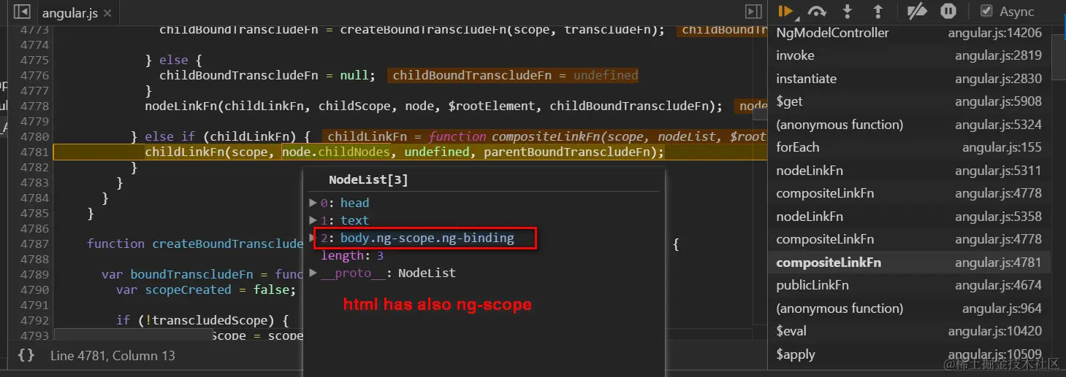Set breakpoint on line number 4781
The width and height of the screenshot is (1066, 377).
pyautogui.click(x=34, y=152)
